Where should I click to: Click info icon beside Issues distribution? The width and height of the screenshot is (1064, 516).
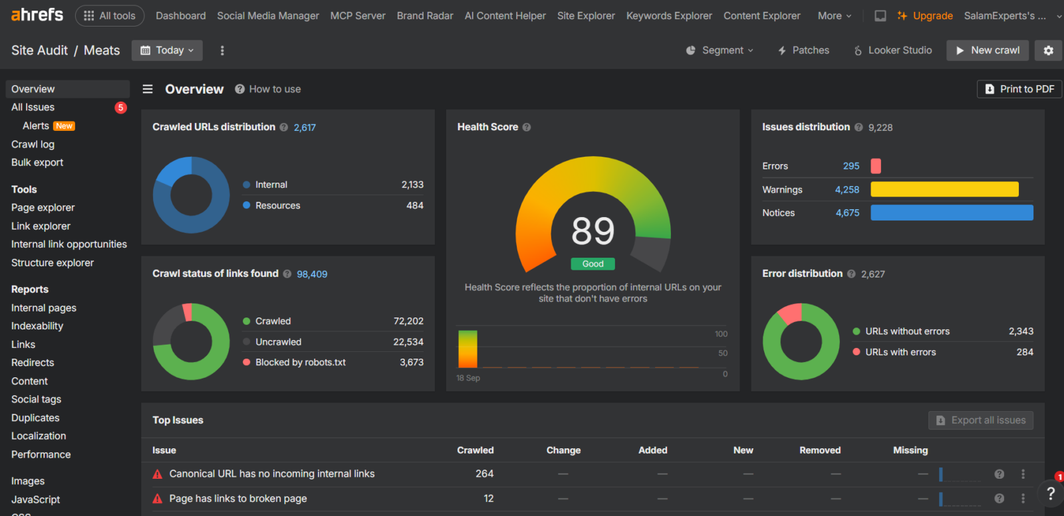(x=859, y=127)
